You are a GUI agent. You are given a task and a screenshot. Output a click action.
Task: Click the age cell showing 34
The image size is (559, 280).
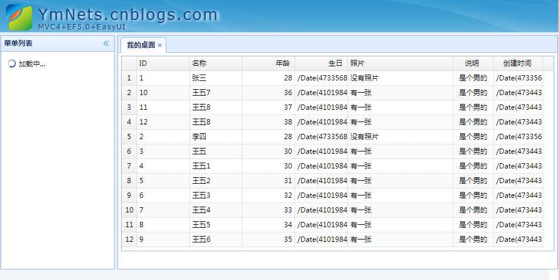(268, 224)
